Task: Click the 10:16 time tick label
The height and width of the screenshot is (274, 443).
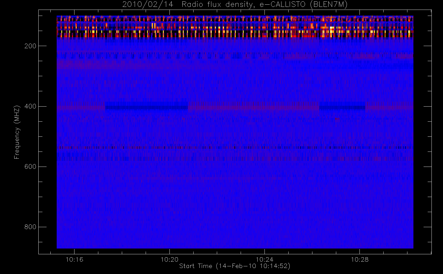Action: click(x=74, y=259)
